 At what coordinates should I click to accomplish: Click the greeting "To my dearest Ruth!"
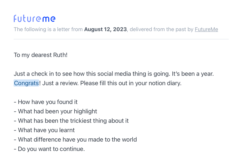click(41, 55)
